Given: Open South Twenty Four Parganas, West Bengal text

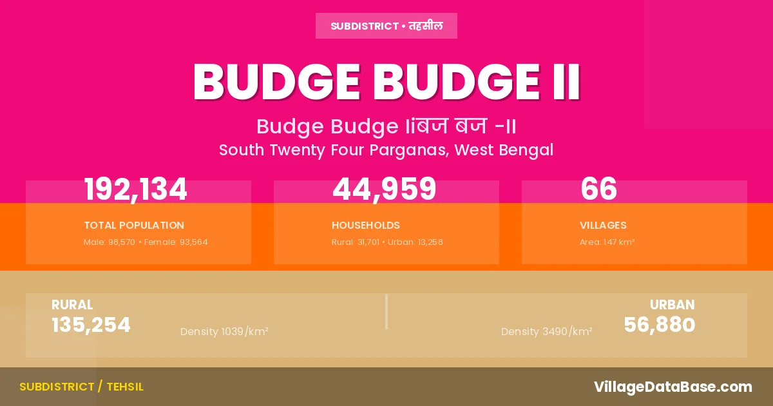Looking at the screenshot, I should point(386,150).
